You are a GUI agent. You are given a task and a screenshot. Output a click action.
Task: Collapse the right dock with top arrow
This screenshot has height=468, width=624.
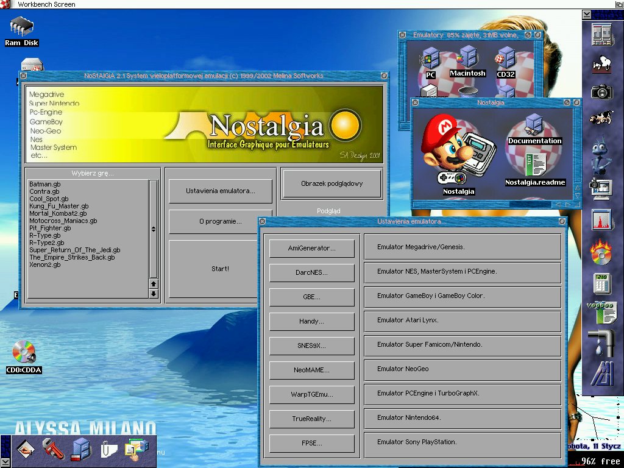pyautogui.click(x=587, y=15)
